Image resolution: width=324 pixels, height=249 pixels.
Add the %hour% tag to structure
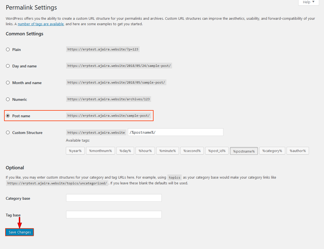click(x=145, y=151)
